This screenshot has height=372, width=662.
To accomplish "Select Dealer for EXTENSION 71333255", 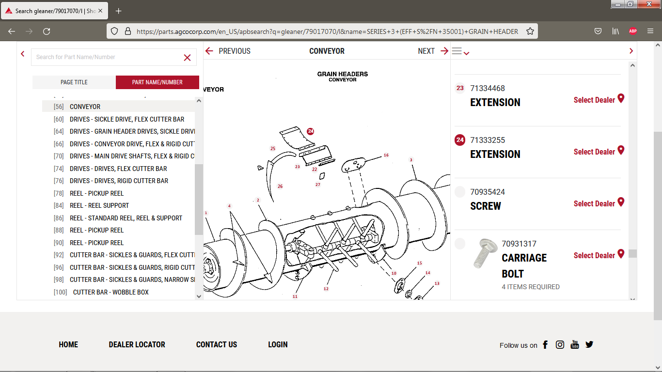I will 594,152.
